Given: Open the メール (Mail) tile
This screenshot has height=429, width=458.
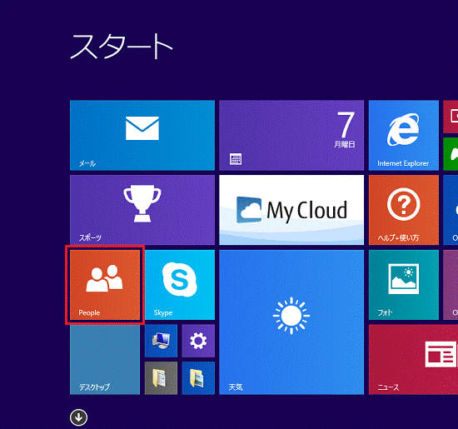Looking at the screenshot, I should (x=142, y=135).
